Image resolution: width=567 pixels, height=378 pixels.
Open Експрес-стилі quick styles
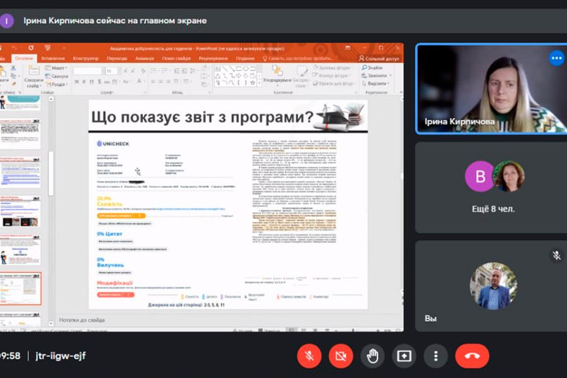(x=301, y=77)
